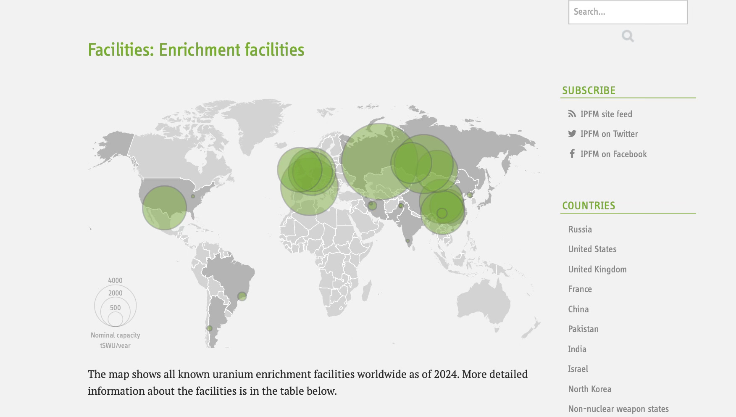The height and width of the screenshot is (417, 736).
Task: Click the map description paragraph
Action: point(308,383)
